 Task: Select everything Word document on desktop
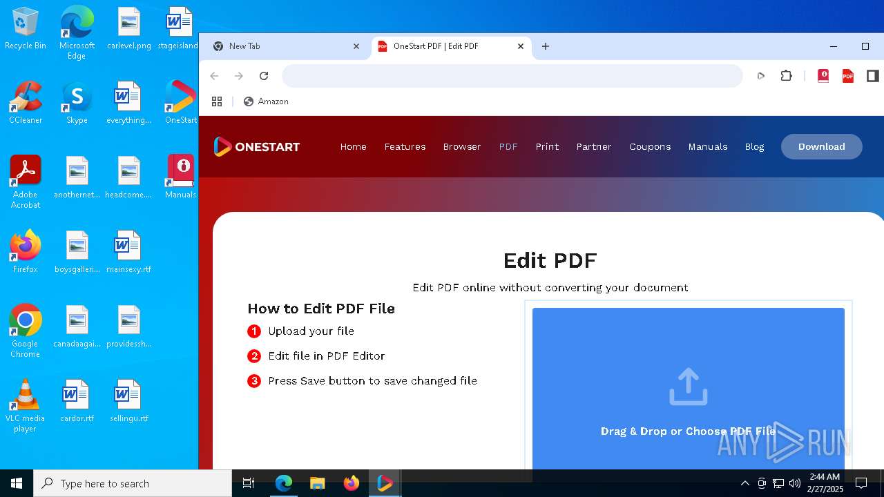click(128, 103)
